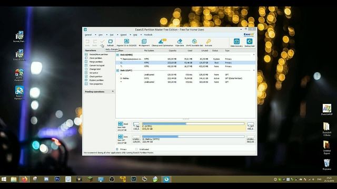Click the Disk 0 icon in disk map
The height and width of the screenshot is (189, 337).
(x=121, y=124)
